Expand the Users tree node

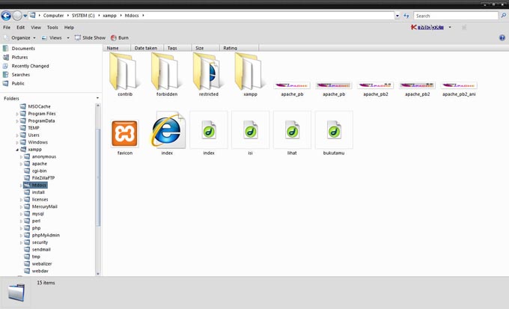17,135
